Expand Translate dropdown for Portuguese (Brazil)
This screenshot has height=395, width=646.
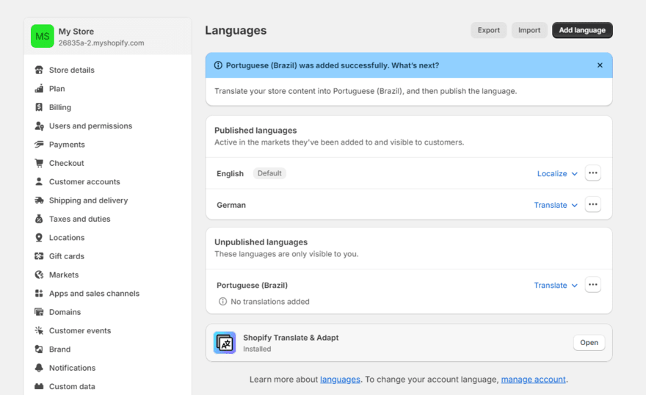coord(556,285)
